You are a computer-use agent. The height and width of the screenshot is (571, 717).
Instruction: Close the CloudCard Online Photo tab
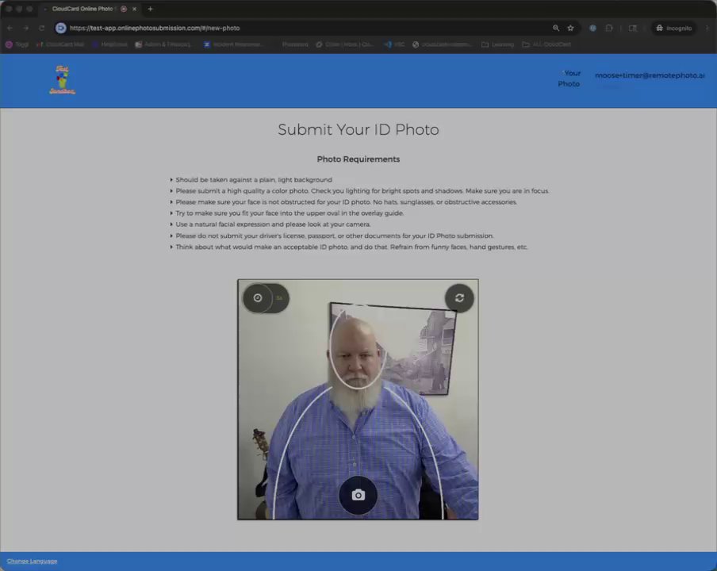click(x=135, y=9)
